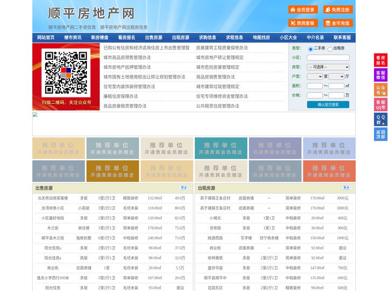388x291 pixels.
Task: Select the 出租房 radio button
Action: pyautogui.click(x=330, y=49)
